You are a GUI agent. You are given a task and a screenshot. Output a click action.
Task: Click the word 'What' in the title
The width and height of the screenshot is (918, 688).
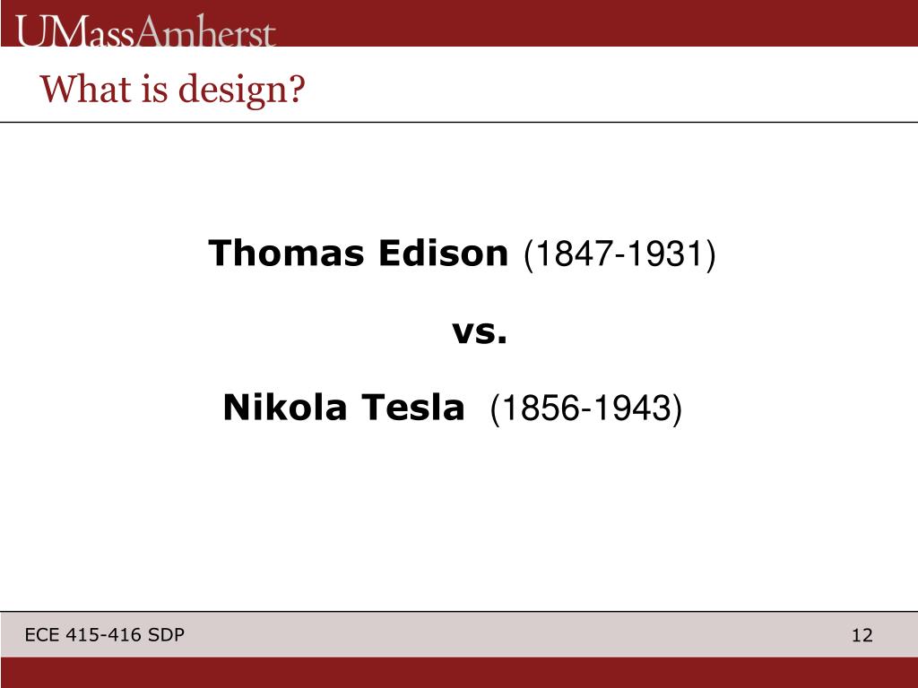[x=85, y=89]
